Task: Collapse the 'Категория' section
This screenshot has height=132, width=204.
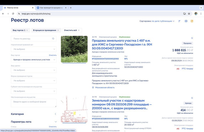Action: coord(55,114)
